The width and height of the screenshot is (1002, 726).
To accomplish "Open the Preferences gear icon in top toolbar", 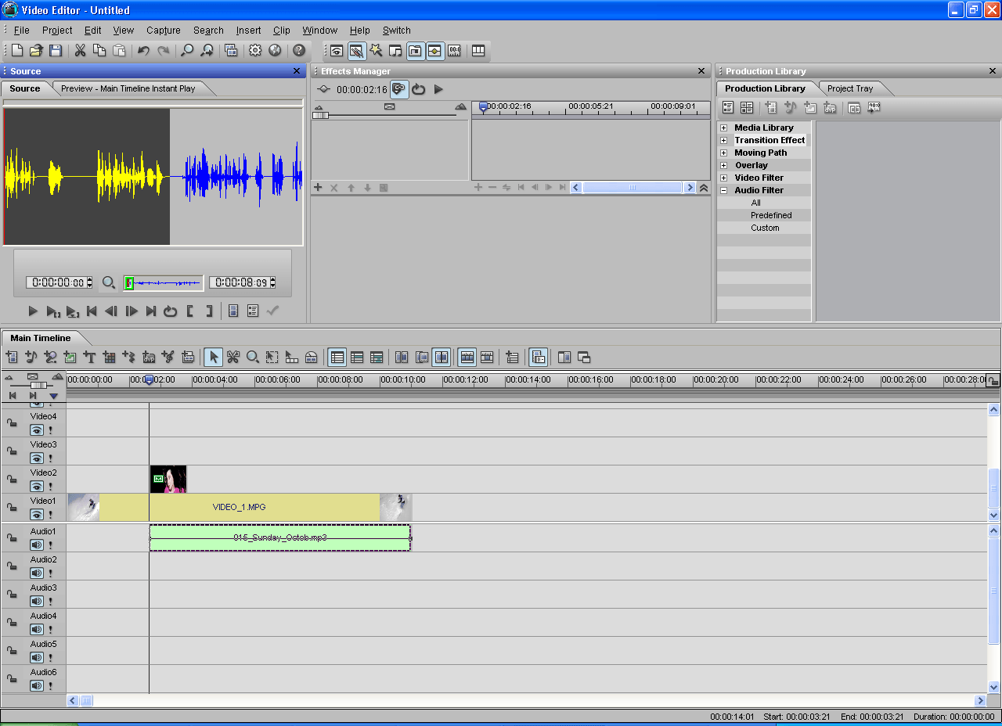I will tap(255, 50).
